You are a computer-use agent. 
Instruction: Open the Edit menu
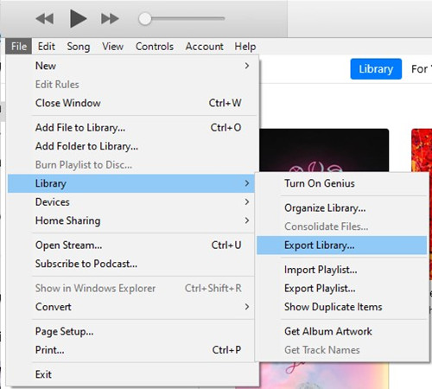pyautogui.click(x=47, y=47)
